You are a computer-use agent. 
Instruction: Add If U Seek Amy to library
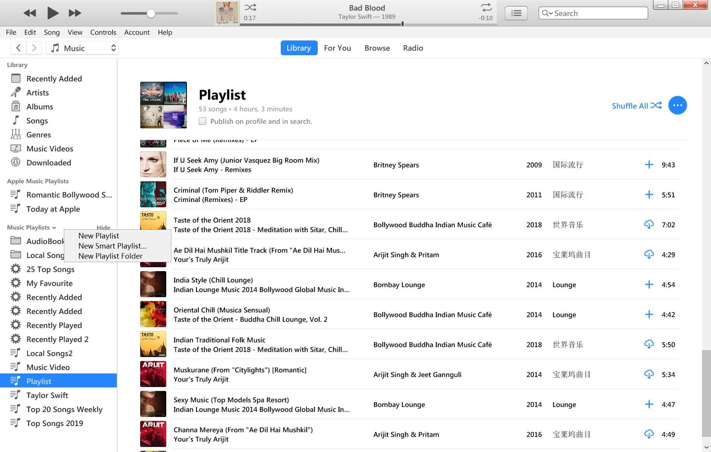pyautogui.click(x=649, y=165)
